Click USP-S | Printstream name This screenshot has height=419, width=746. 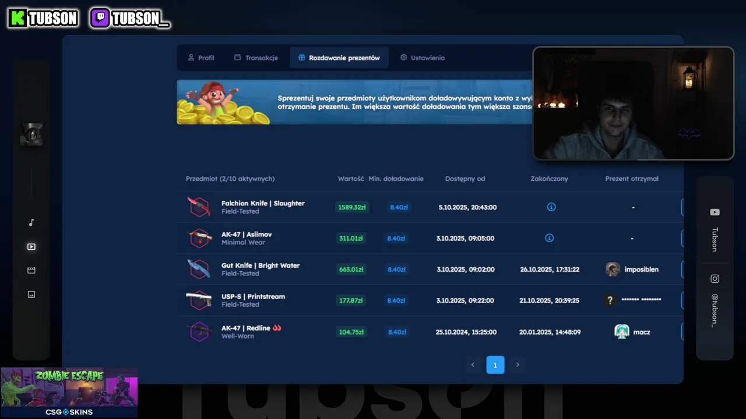pos(253,296)
